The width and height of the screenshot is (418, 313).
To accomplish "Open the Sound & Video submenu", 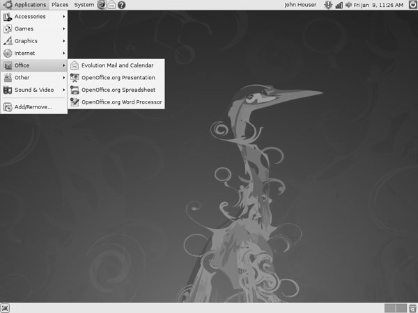I will (x=33, y=90).
